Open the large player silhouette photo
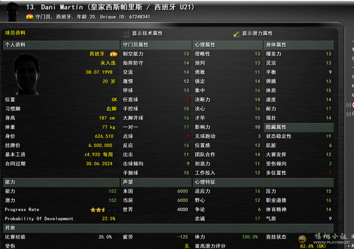The height and width of the screenshot is (249, 354). tap(27, 74)
